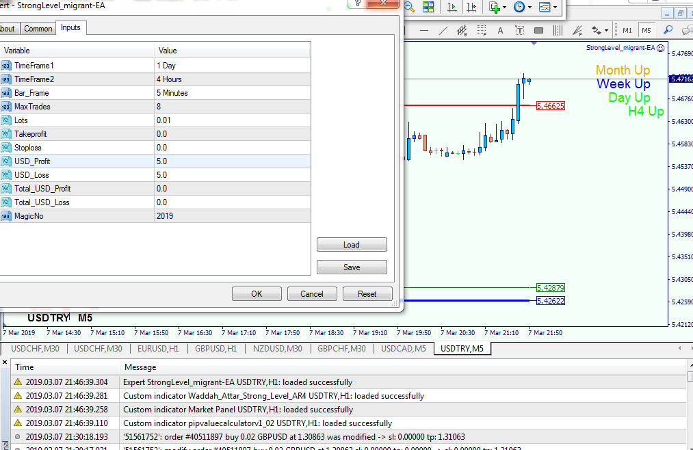
Task: Click the tile windows icon
Action: pos(428,8)
